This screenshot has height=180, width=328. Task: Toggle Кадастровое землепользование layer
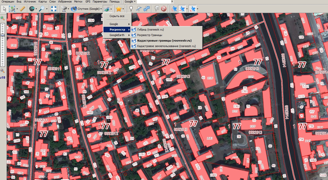pyautogui.click(x=166, y=46)
